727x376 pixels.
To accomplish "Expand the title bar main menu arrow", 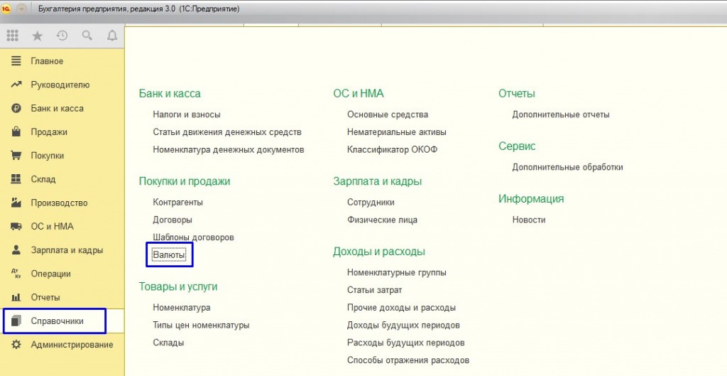I will point(21,9).
